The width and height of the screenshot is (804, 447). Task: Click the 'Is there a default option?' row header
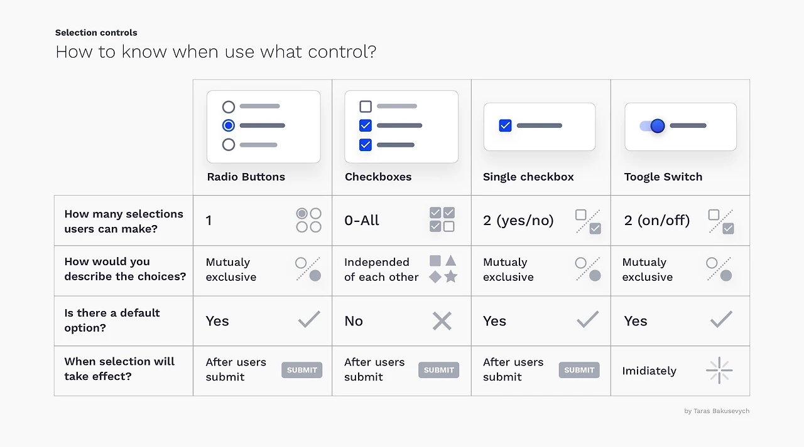112,320
